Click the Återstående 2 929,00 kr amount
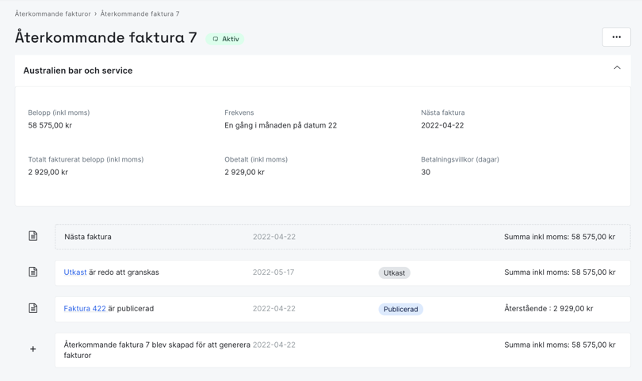The width and height of the screenshot is (642, 381). click(548, 309)
